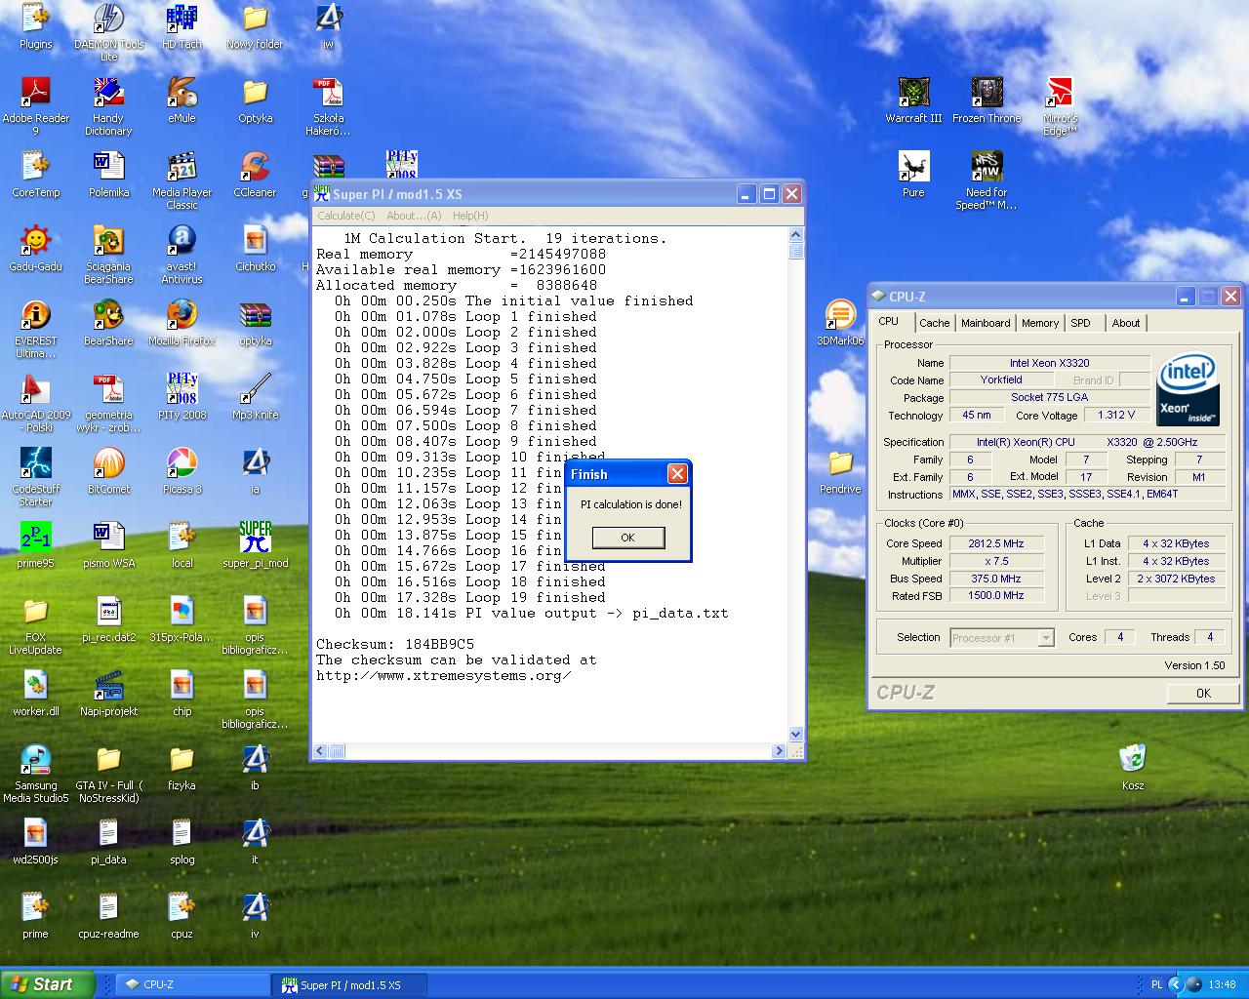Viewport: 1249px width, 999px height.
Task: Open the Processor #1 selection dropdown
Action: click(x=1046, y=638)
